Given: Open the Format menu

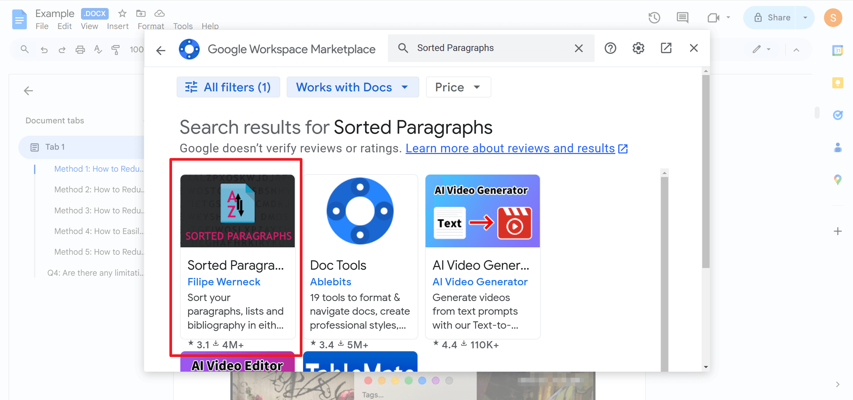Looking at the screenshot, I should click(151, 26).
